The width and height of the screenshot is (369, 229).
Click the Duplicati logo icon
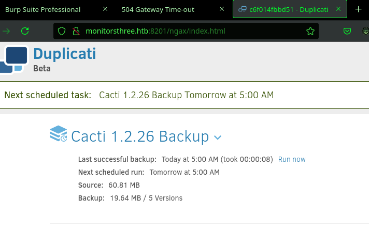click(x=15, y=59)
